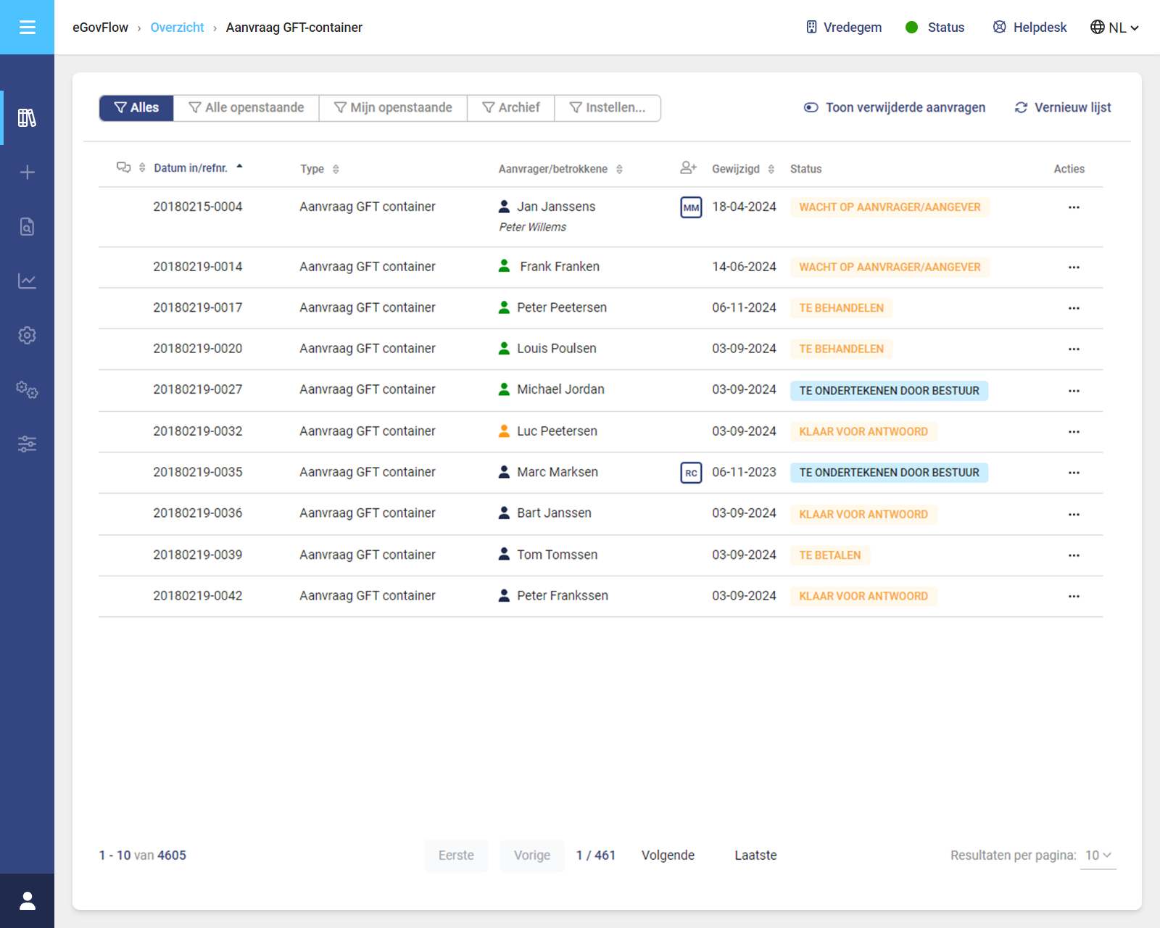The width and height of the screenshot is (1160, 928).
Task: Open actions menu for Peter Peetersen row
Action: coord(1074,308)
